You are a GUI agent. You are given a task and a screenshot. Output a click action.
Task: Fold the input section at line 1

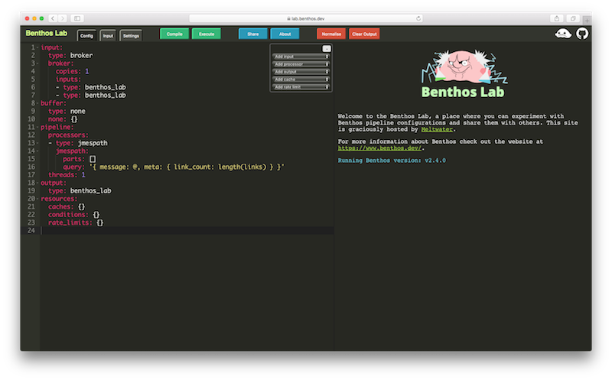37,47
